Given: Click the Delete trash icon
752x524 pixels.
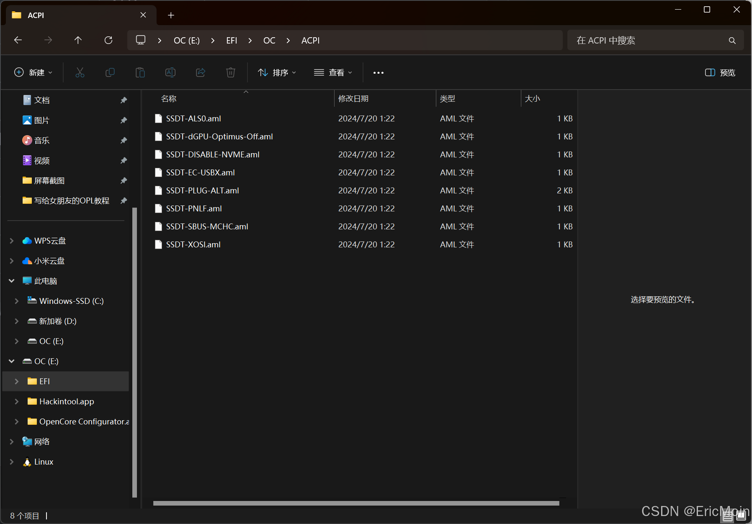Looking at the screenshot, I should pyautogui.click(x=231, y=72).
